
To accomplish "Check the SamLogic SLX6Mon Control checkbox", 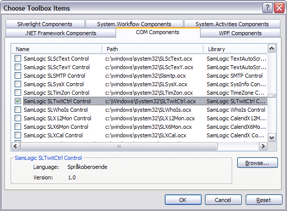I will click(x=18, y=126).
